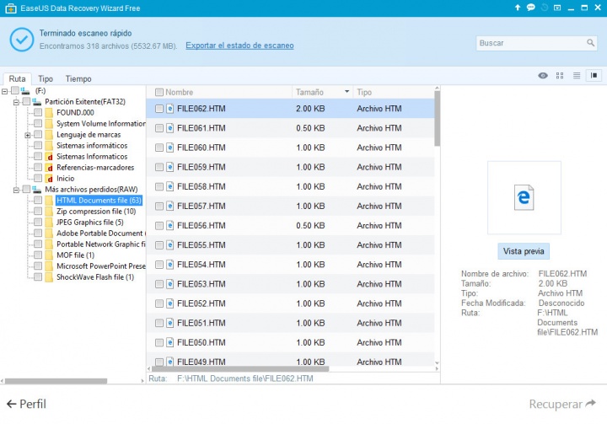Click the ShockWave Flash file folder icon
Image resolution: width=607 pixels, height=424 pixels.
(x=49, y=277)
